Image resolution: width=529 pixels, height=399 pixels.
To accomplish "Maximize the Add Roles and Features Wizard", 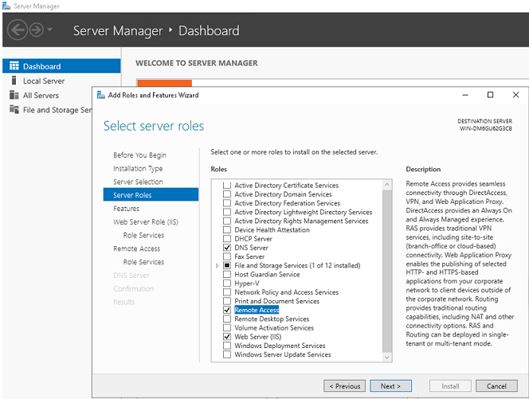I will [x=490, y=95].
